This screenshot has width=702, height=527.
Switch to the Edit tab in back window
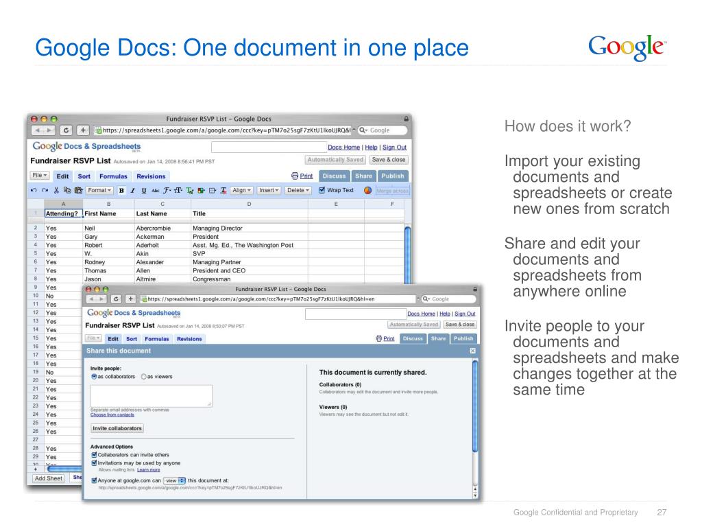tap(62, 176)
